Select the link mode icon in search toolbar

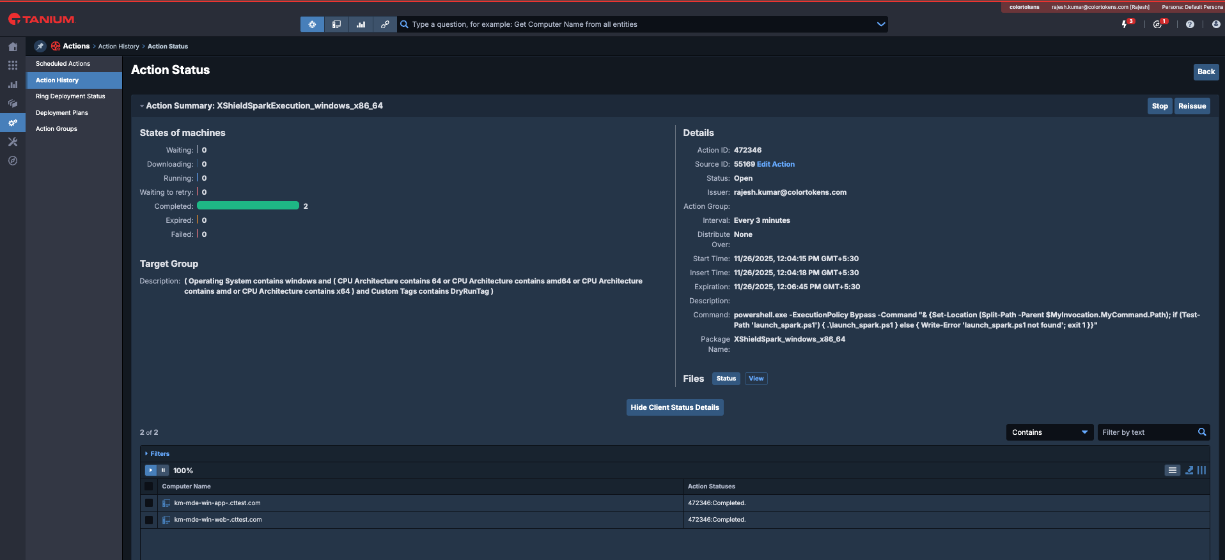point(385,24)
